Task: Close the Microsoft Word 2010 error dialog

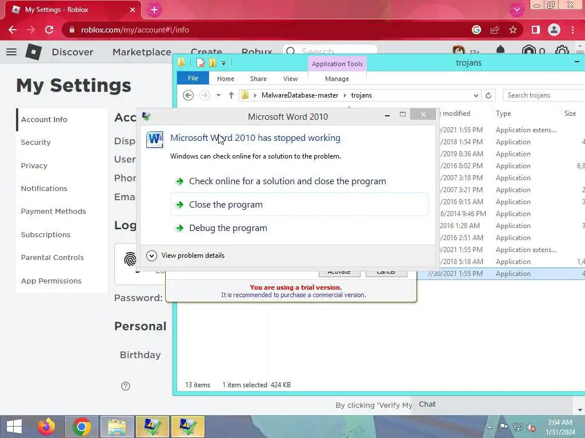Action: pyautogui.click(x=423, y=114)
